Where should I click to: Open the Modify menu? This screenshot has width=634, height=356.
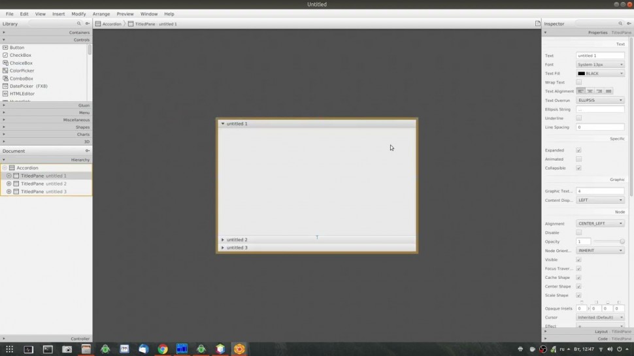click(x=78, y=14)
